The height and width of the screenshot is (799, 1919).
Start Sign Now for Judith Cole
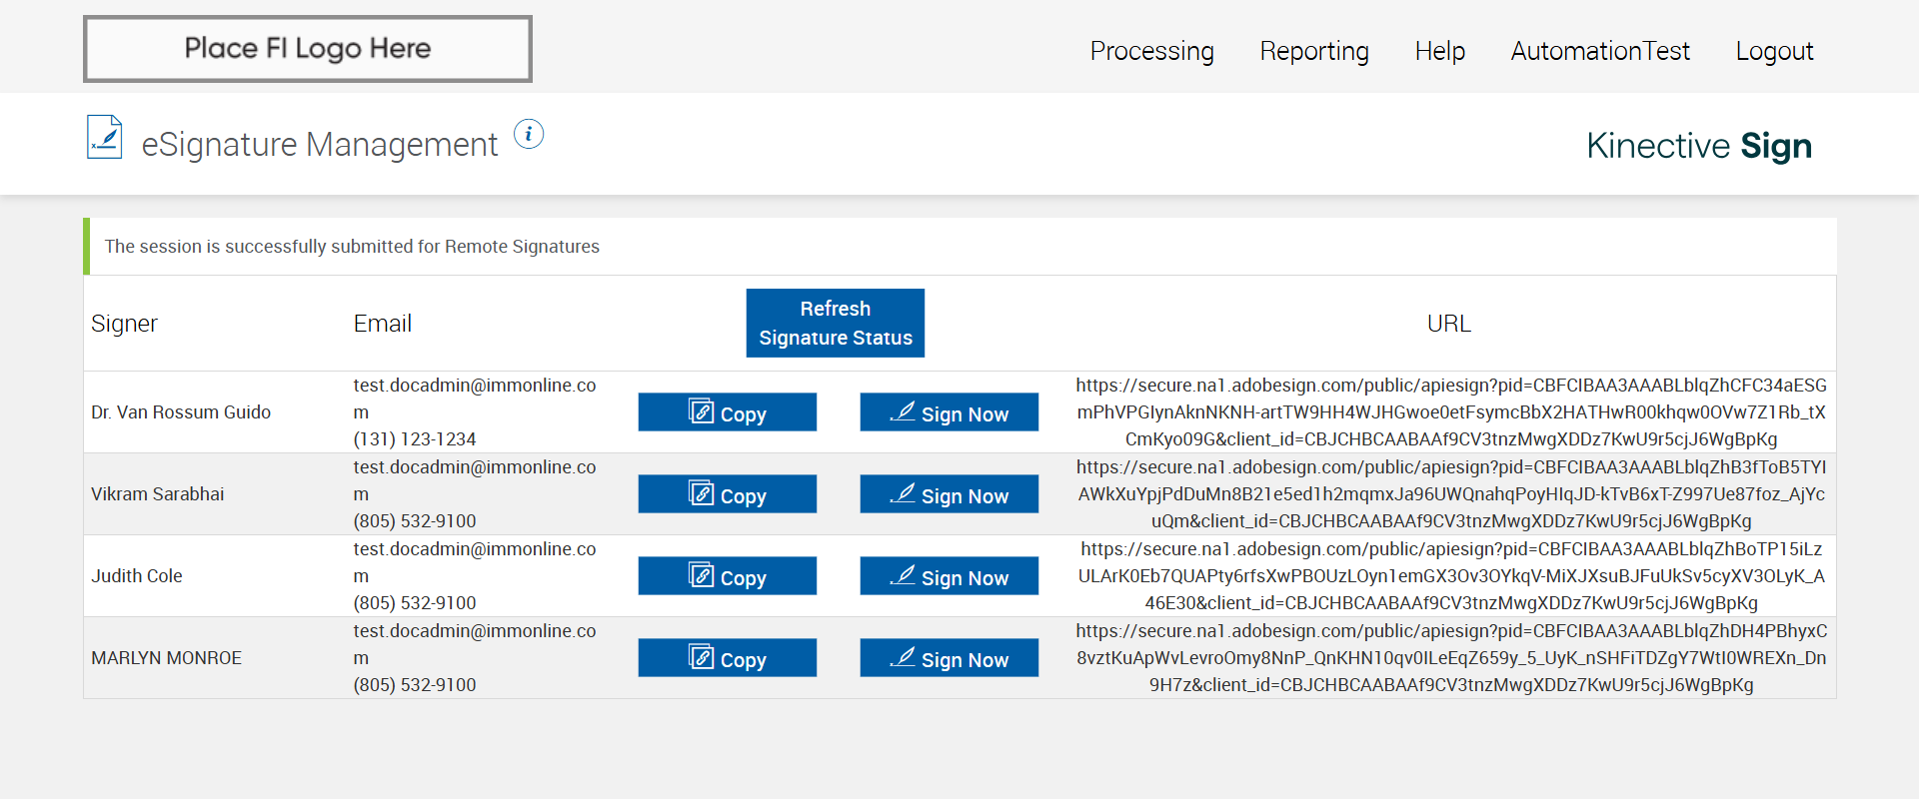tap(949, 576)
